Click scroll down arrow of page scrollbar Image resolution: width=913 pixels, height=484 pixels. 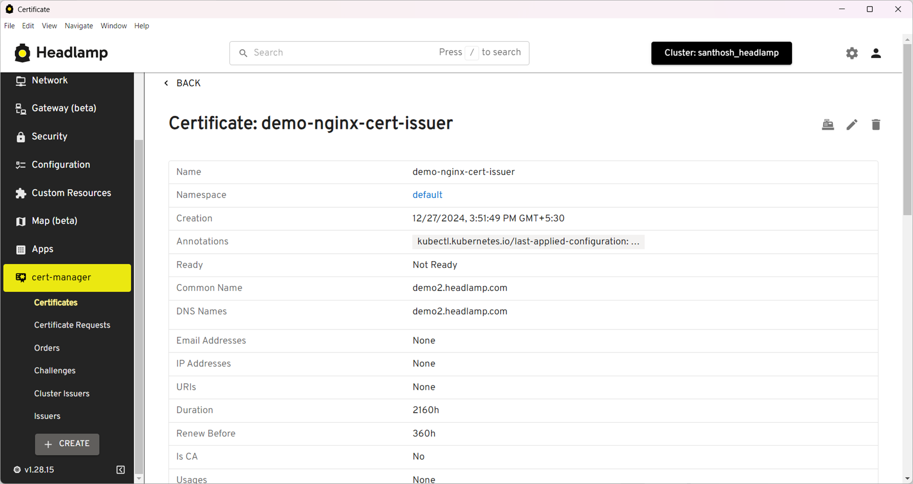tap(907, 479)
